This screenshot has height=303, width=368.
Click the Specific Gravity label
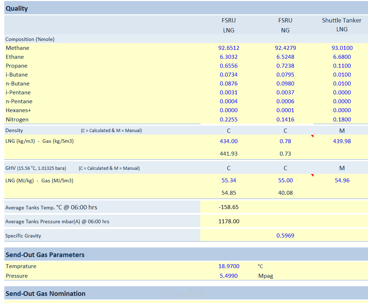pos(23,236)
